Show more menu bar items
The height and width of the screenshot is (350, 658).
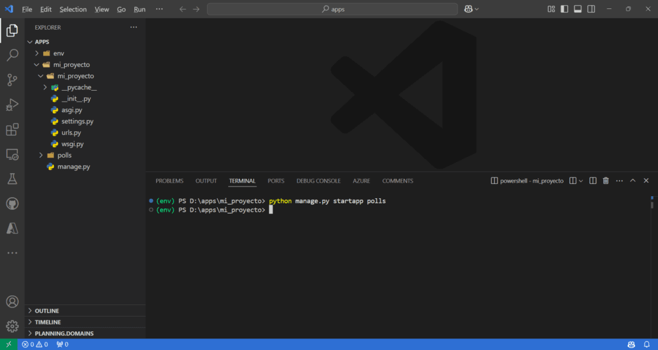pos(159,9)
